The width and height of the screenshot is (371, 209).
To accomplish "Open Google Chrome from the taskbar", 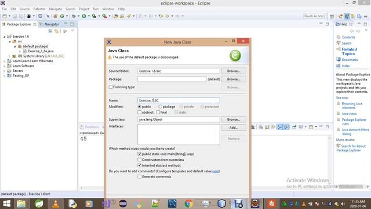I will (188, 204).
